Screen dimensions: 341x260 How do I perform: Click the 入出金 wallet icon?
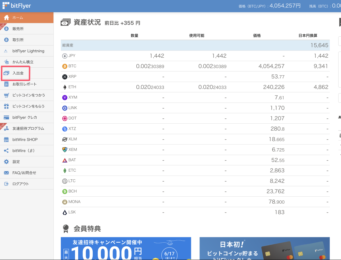(6, 73)
